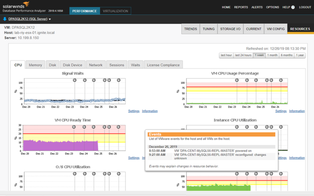Open Information link under VM CPU Usage chart
This screenshot has height=196, width=314.
click(297, 111)
